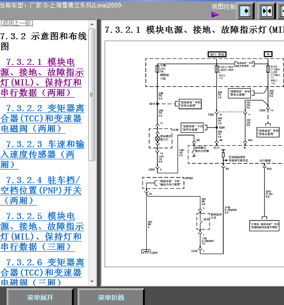This screenshot has width=284, height=305.
Task: Click the sidebar scrollbar thumb
Action: [x=92, y=95]
